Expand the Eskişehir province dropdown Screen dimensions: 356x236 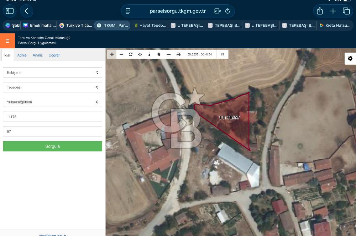52,73
